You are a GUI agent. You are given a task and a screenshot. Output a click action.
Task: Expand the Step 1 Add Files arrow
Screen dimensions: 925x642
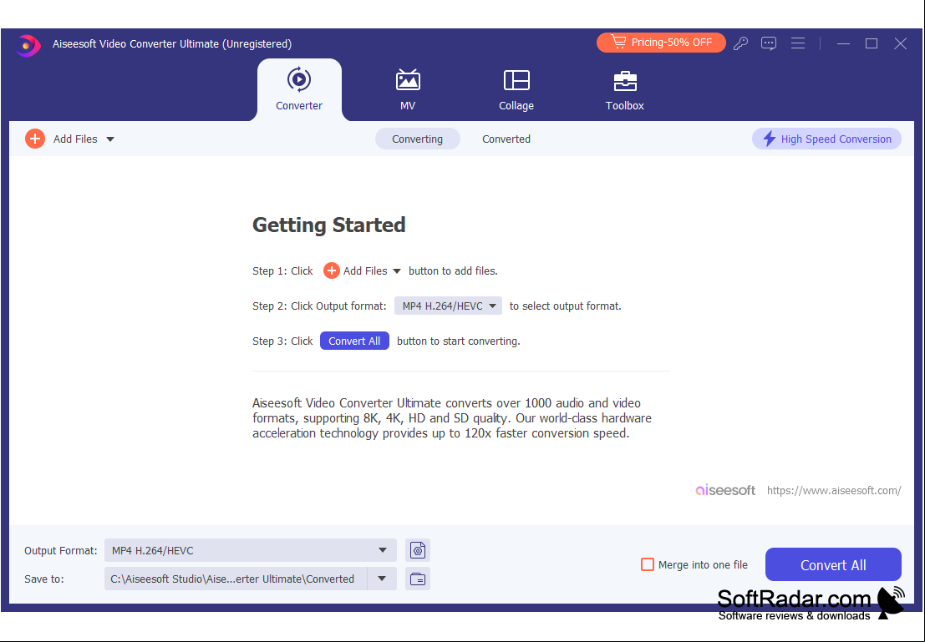point(397,271)
